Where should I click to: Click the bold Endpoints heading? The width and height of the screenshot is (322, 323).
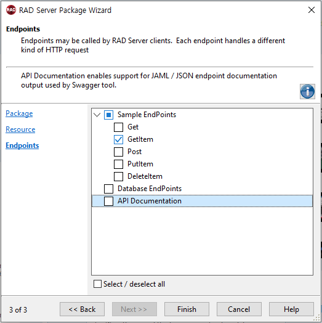coord(23,29)
